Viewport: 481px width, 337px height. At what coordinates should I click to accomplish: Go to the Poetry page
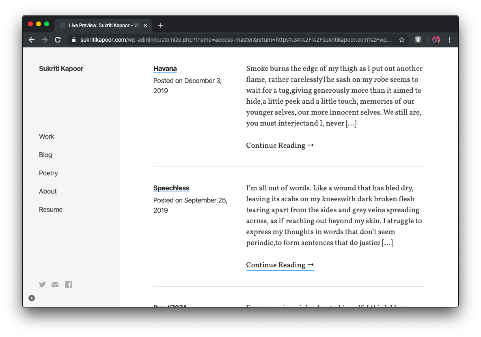coord(48,173)
